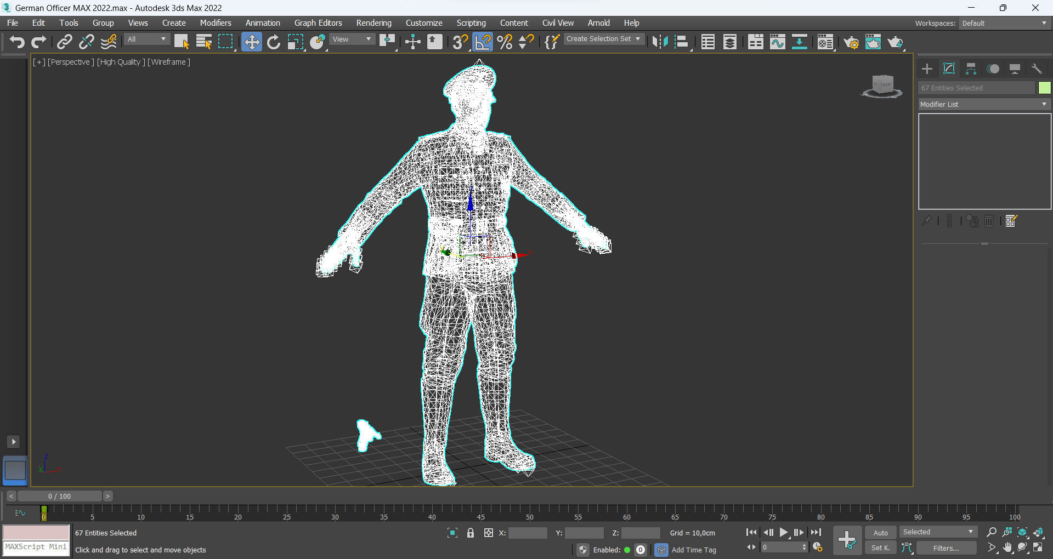Open the Scripting menu
Viewport: 1053px width, 559px height.
pyautogui.click(x=471, y=23)
